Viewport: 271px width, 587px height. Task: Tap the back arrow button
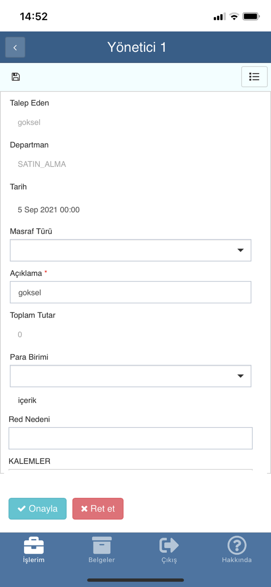pos(15,47)
